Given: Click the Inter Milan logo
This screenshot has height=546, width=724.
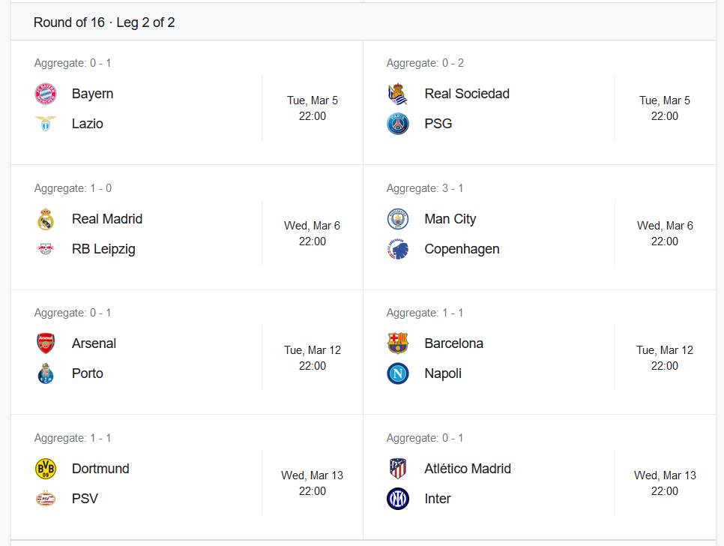Looking at the screenshot, I should click(x=397, y=499).
